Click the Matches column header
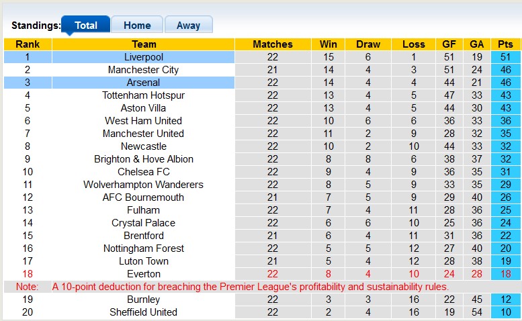Viewport: 522px width, 321px height. pos(272,44)
